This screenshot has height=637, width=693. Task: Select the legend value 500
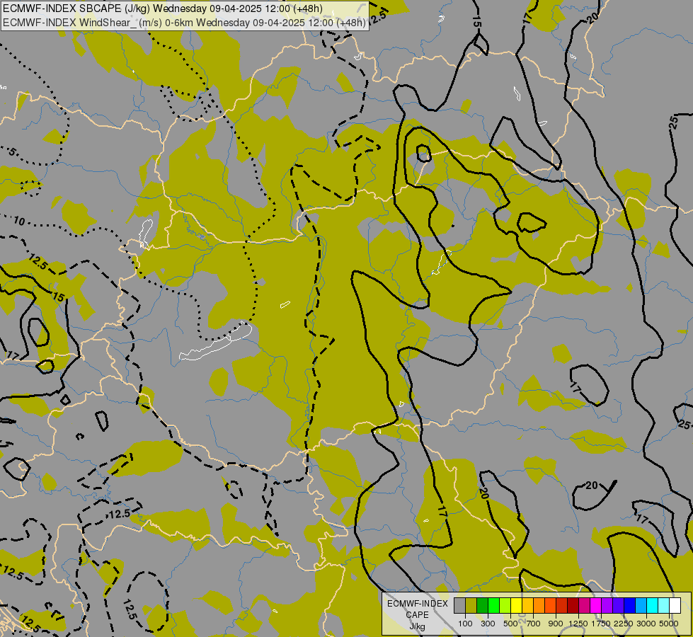(x=510, y=624)
